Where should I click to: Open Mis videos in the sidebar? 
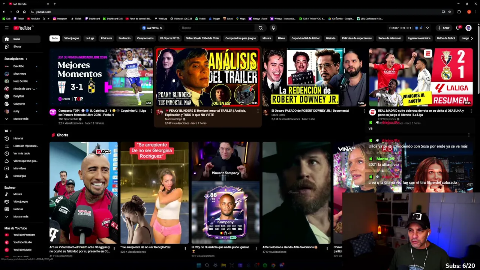click(x=22, y=168)
